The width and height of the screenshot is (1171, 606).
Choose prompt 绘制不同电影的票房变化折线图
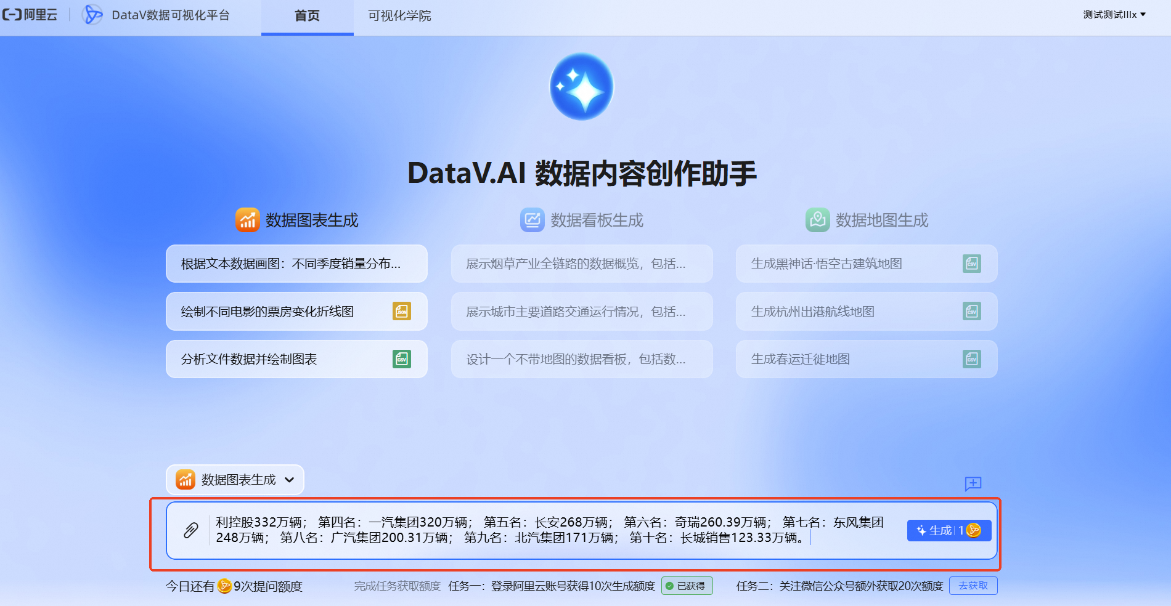tap(296, 311)
